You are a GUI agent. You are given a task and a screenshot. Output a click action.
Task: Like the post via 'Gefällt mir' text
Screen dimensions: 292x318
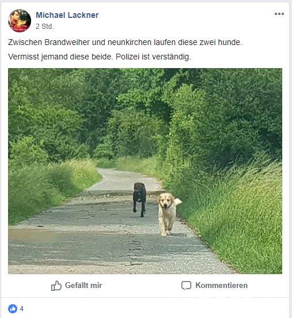84,286
